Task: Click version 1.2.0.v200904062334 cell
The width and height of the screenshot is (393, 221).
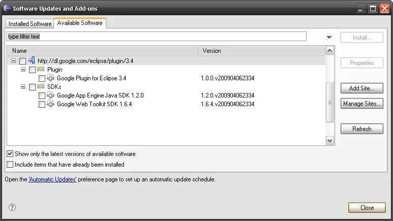Action: pyautogui.click(x=228, y=95)
